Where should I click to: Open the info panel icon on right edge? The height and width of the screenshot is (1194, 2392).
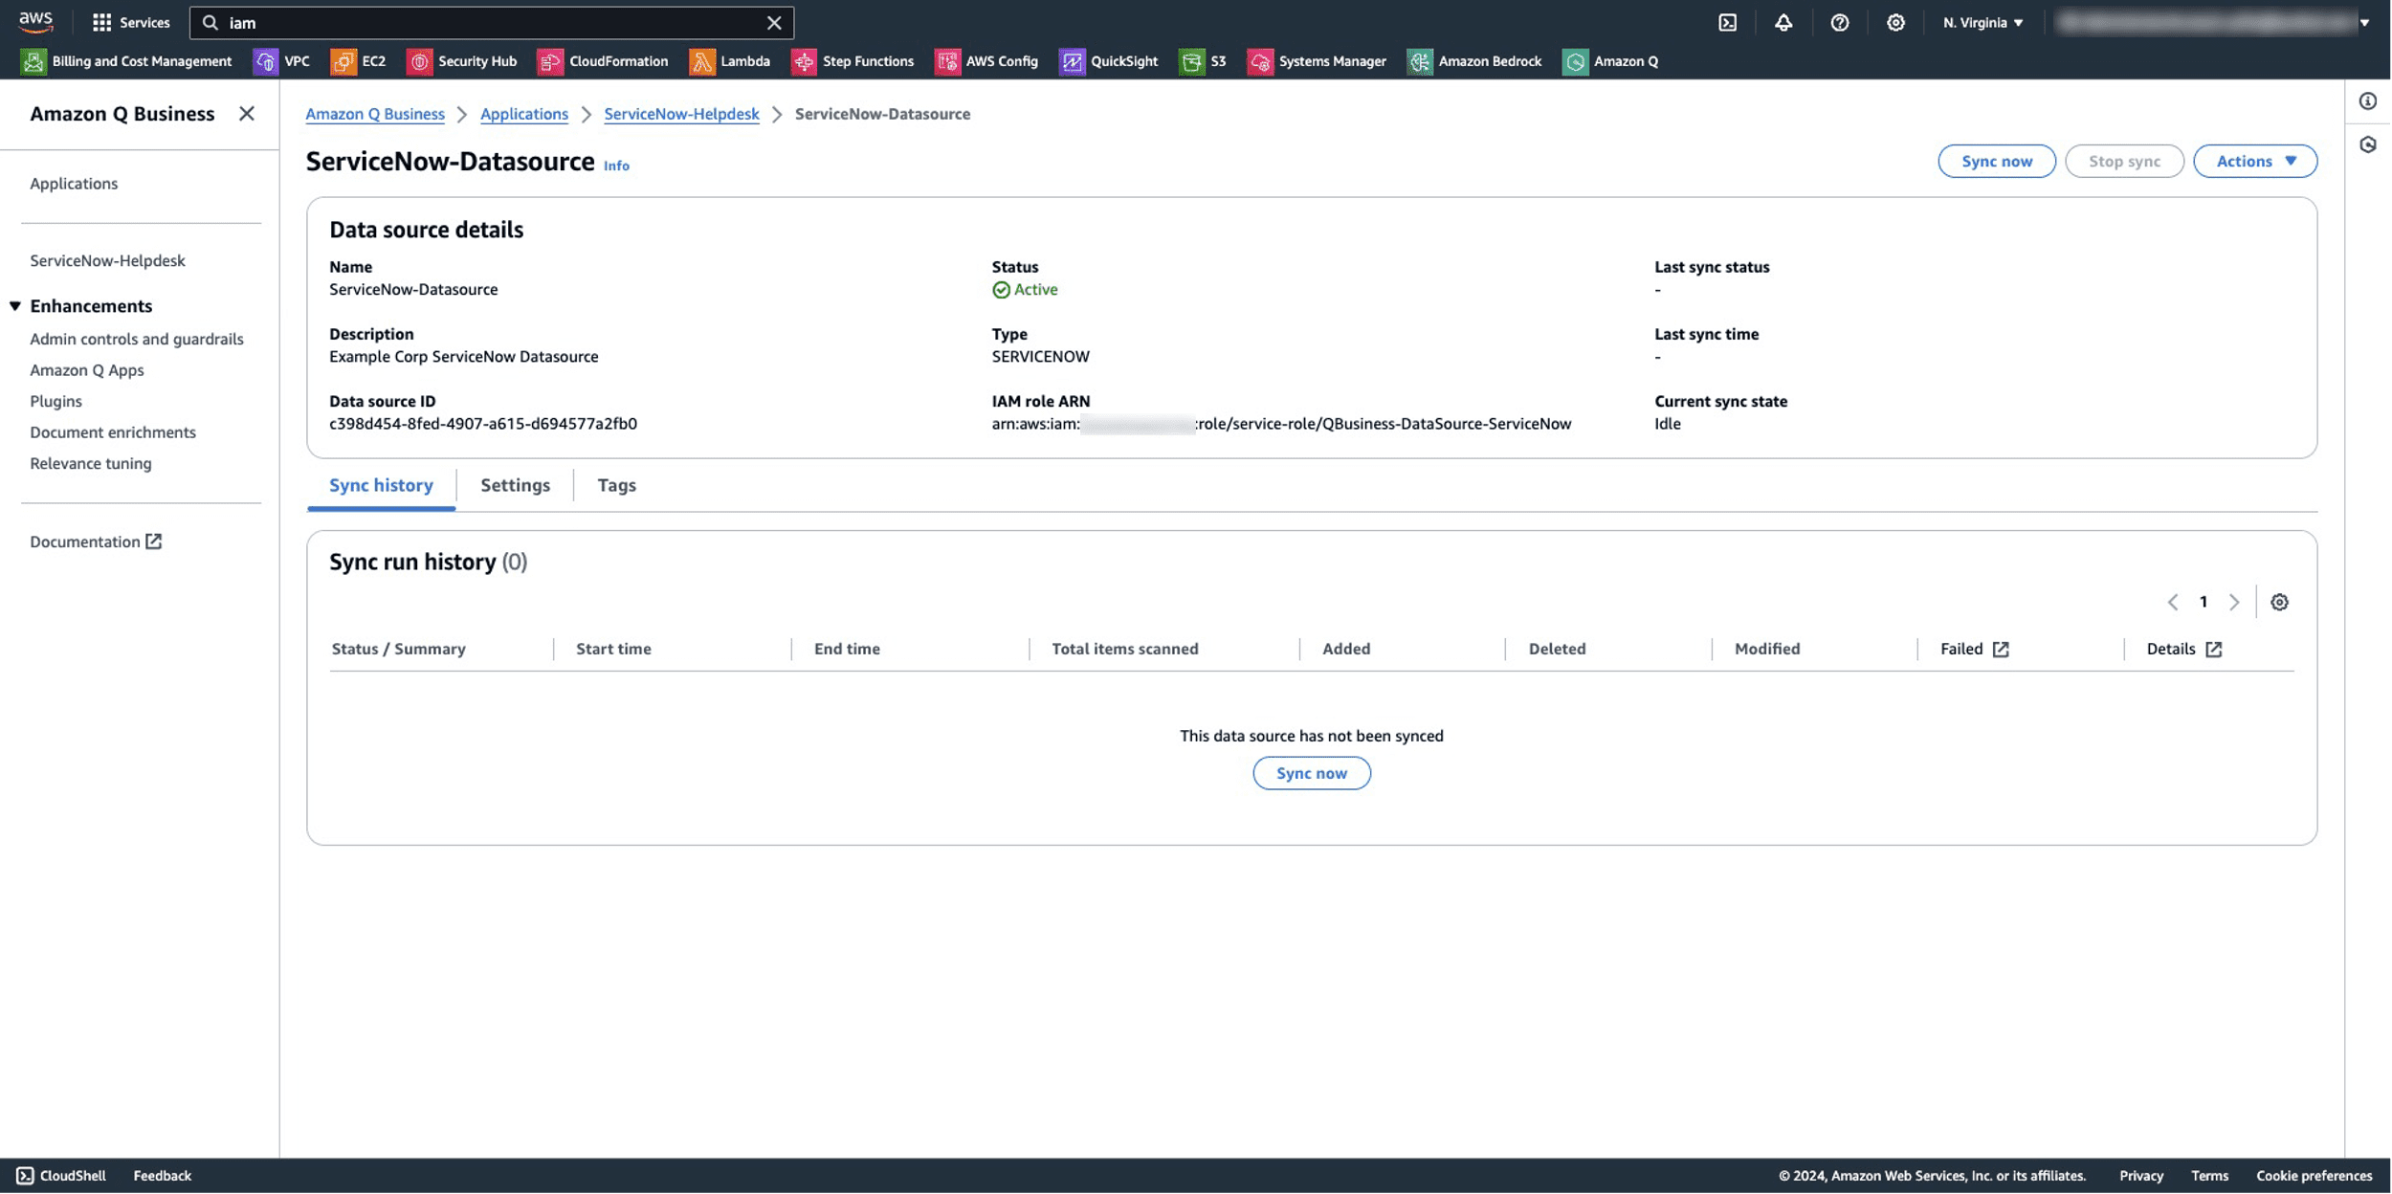point(2368,101)
